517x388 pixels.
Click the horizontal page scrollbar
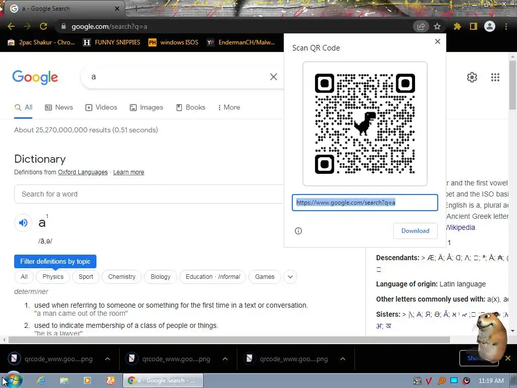(x=229, y=340)
